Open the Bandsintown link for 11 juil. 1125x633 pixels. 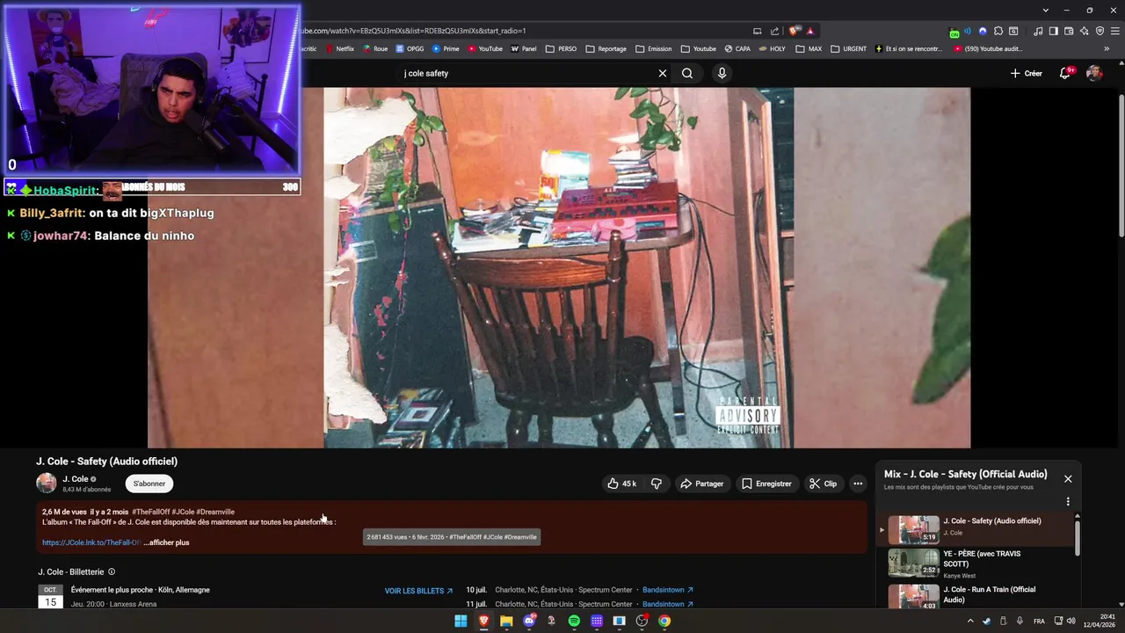coord(668,604)
